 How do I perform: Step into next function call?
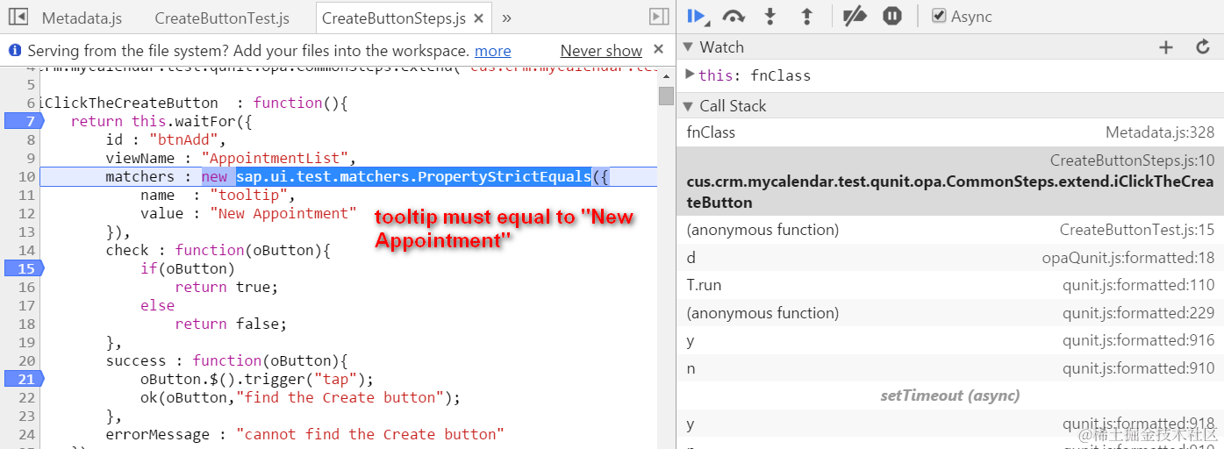(x=770, y=16)
